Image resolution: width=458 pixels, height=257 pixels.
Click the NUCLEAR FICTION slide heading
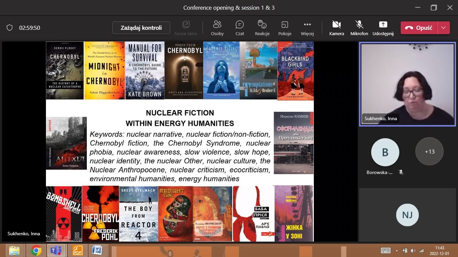[x=180, y=113]
